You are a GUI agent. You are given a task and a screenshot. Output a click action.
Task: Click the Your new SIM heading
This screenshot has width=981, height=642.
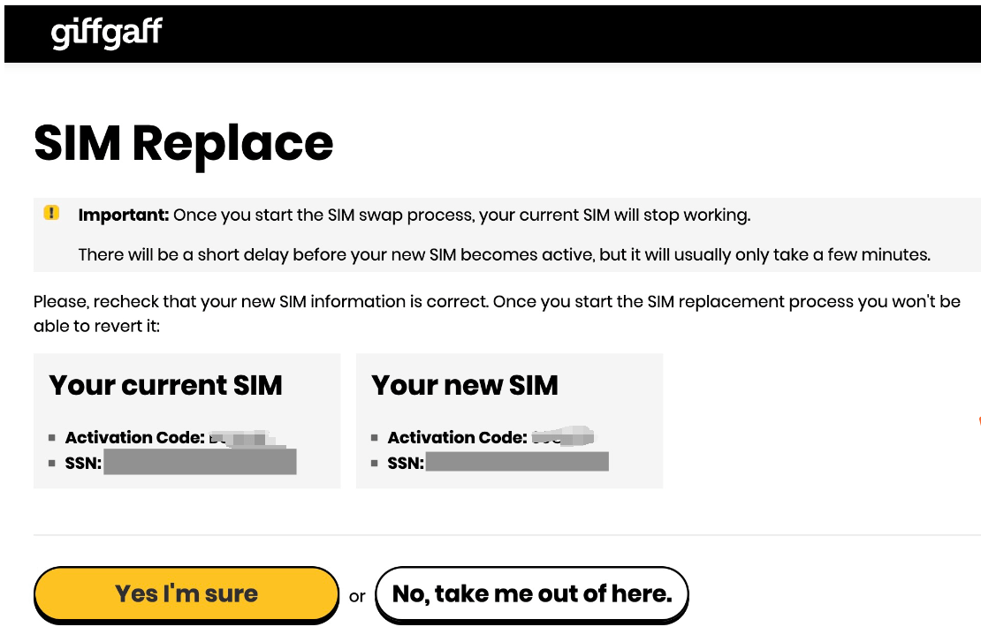pyautogui.click(x=465, y=385)
